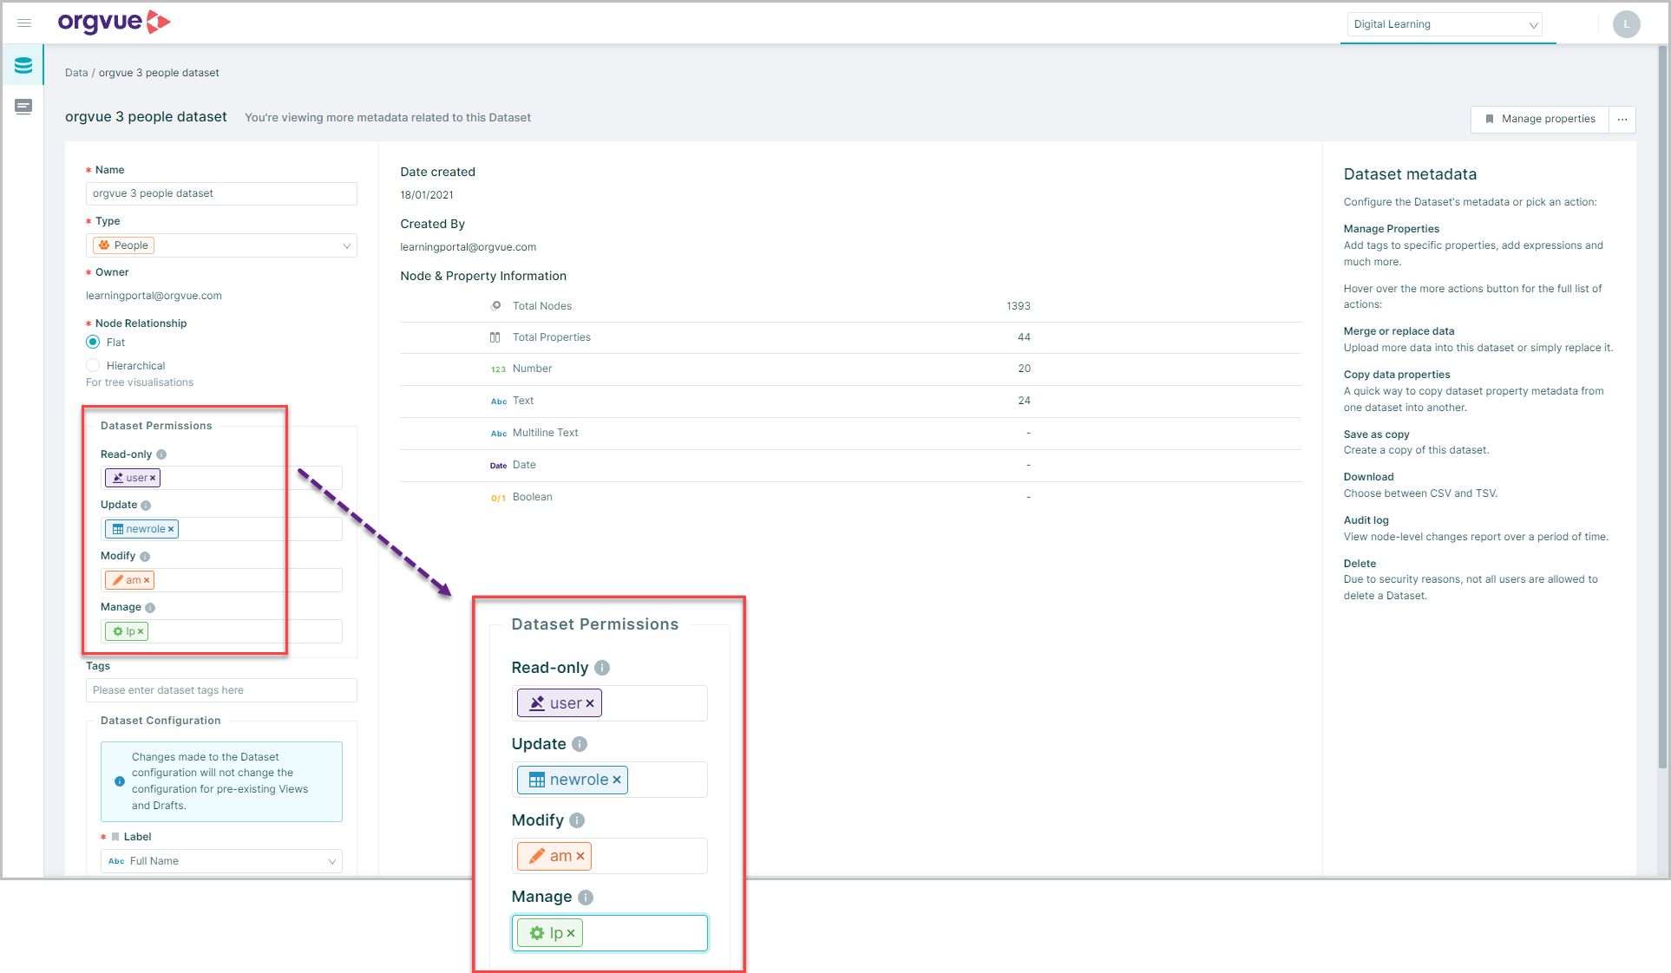Click the creation date 18/01/2021

(427, 195)
